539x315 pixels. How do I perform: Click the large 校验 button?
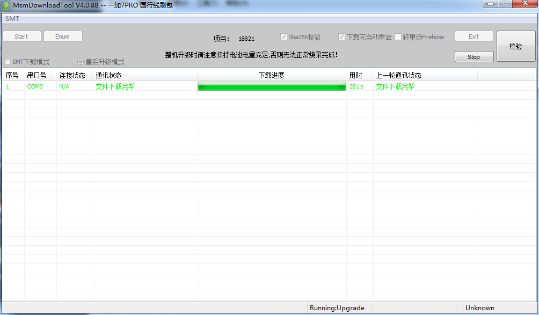tap(515, 47)
